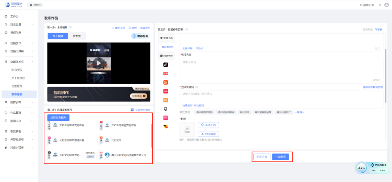392x182 pixels.
Task: Select the 快手 元初空间 account card
Action: click(124, 140)
